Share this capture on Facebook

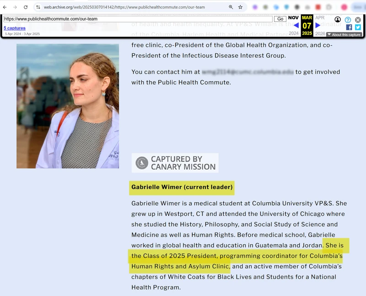349,27
